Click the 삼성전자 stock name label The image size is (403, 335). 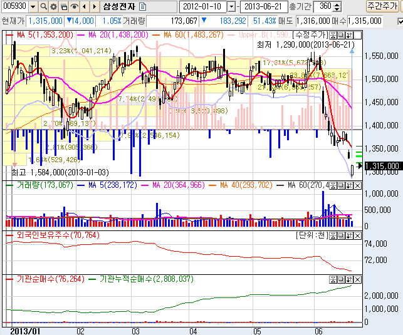coord(119,6)
